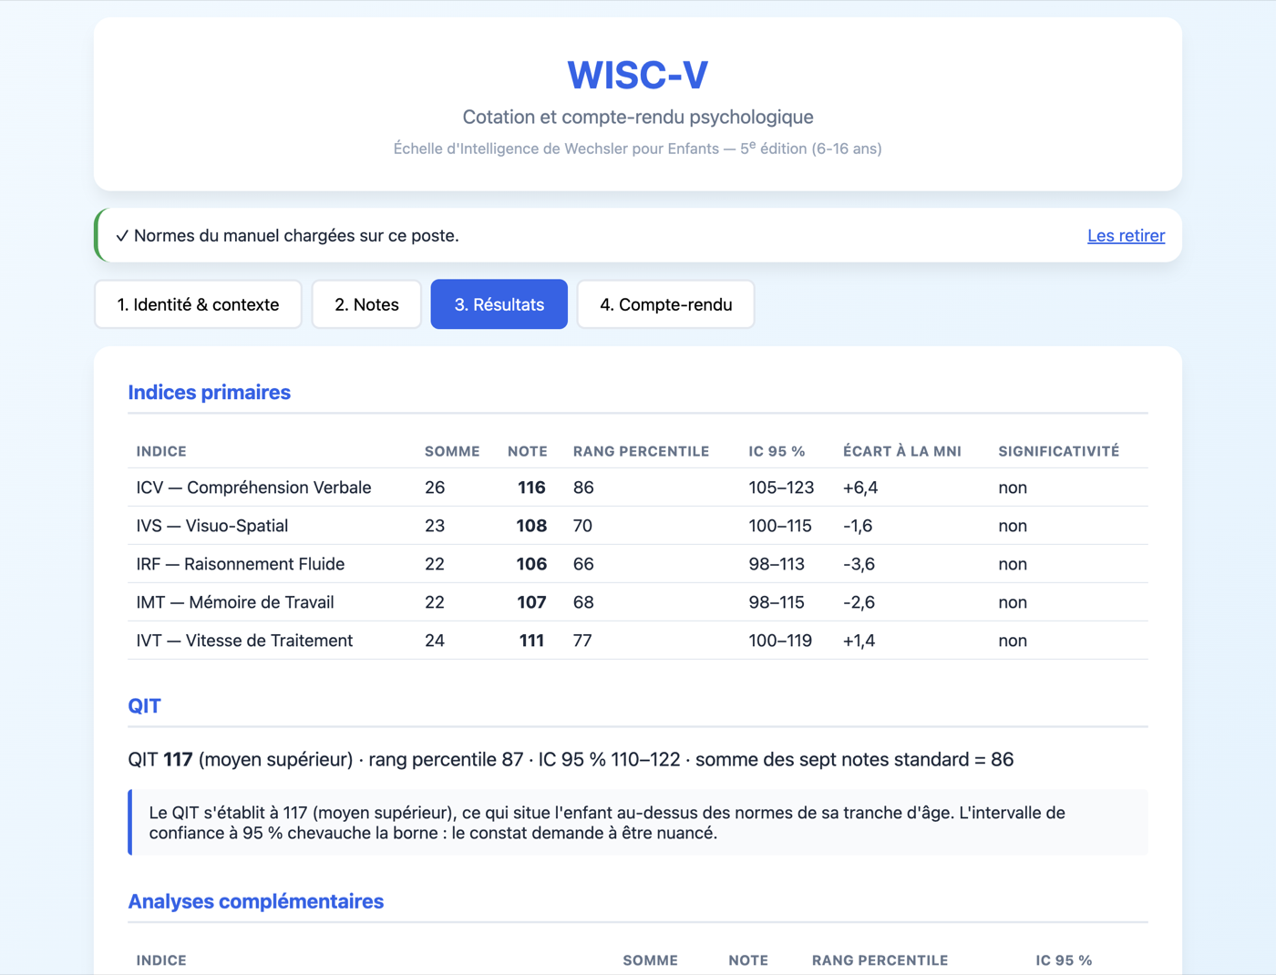Click the note 107 in the IMT row
1276x975 pixels.
click(x=531, y=602)
